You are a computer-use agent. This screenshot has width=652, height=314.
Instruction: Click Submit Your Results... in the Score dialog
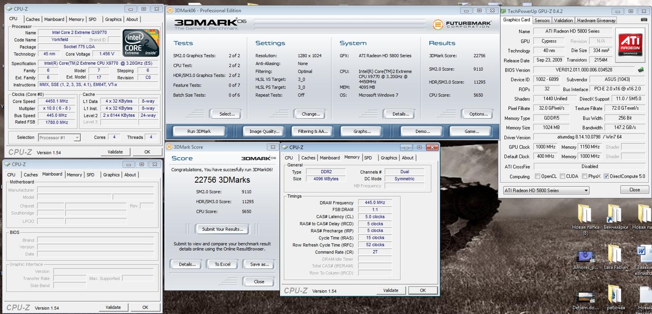pos(222,229)
